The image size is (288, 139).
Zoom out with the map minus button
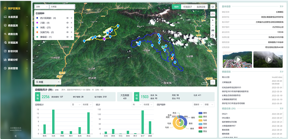(x=213, y=25)
